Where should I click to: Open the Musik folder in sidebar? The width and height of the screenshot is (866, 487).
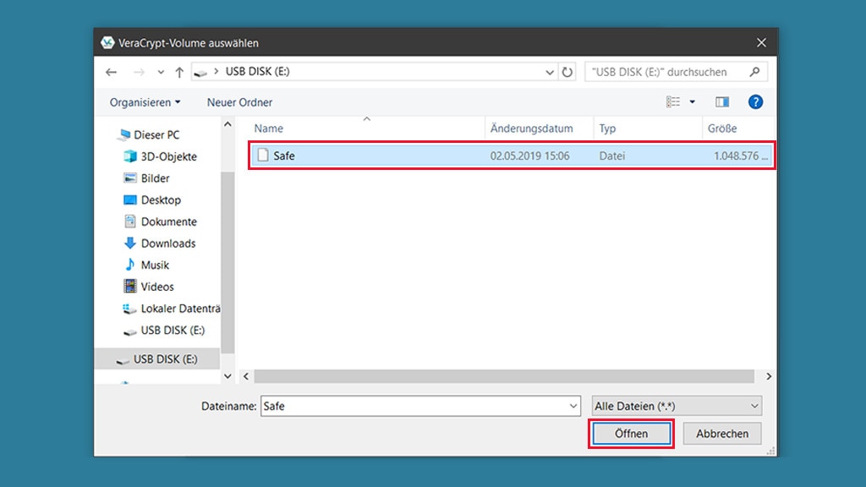pyautogui.click(x=155, y=265)
